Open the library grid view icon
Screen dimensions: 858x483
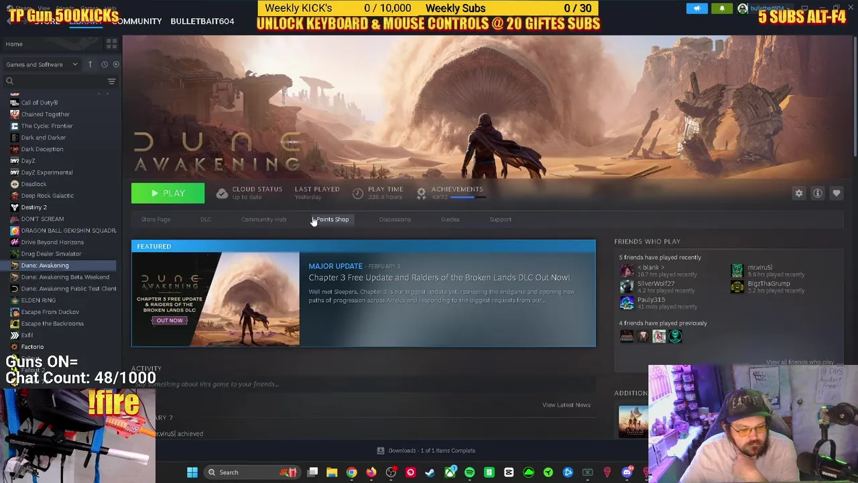(x=111, y=44)
